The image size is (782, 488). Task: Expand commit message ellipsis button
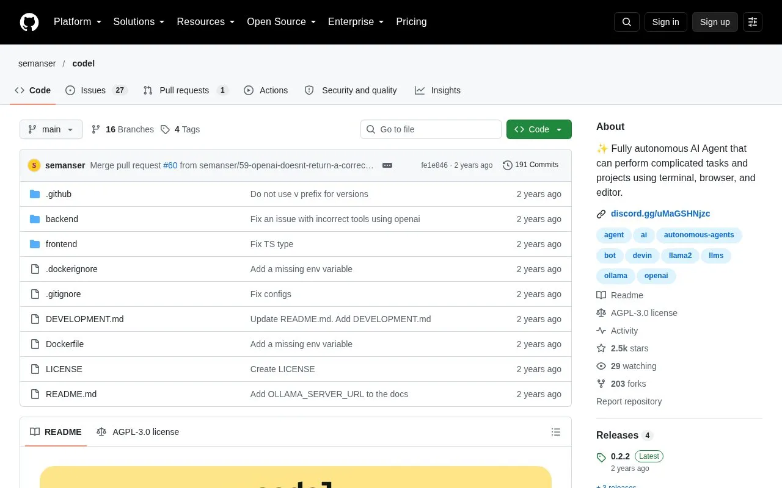click(387, 165)
